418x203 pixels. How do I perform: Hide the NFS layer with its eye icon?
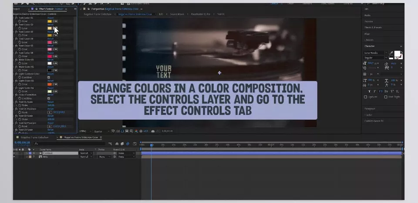(x=14, y=157)
